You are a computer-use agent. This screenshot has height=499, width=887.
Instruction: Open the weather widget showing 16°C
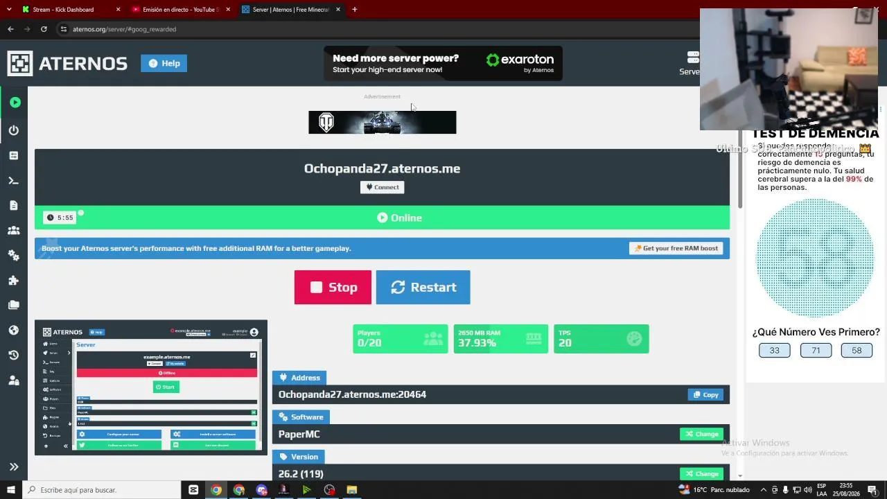(714, 490)
